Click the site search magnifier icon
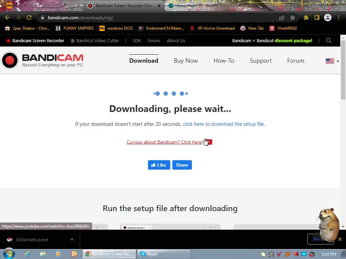This screenshot has height=259, width=346. click(x=328, y=40)
